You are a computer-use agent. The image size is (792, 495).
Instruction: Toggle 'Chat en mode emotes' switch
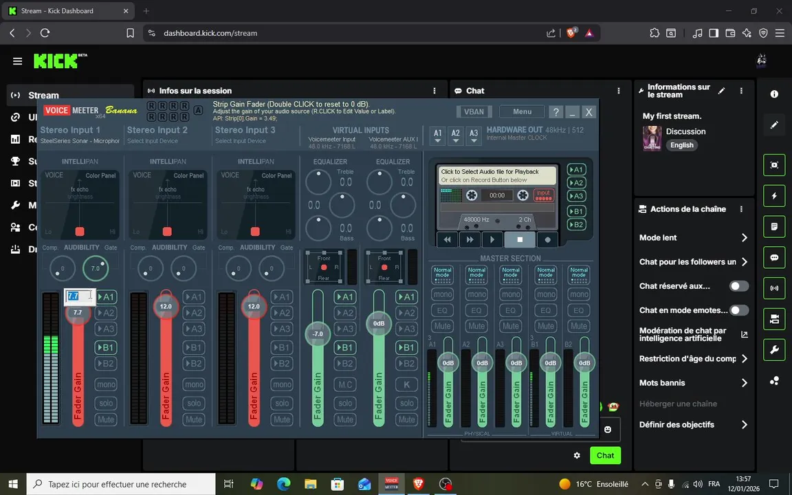point(739,310)
